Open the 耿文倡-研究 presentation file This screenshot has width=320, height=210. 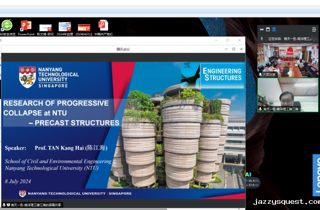[45, 27]
